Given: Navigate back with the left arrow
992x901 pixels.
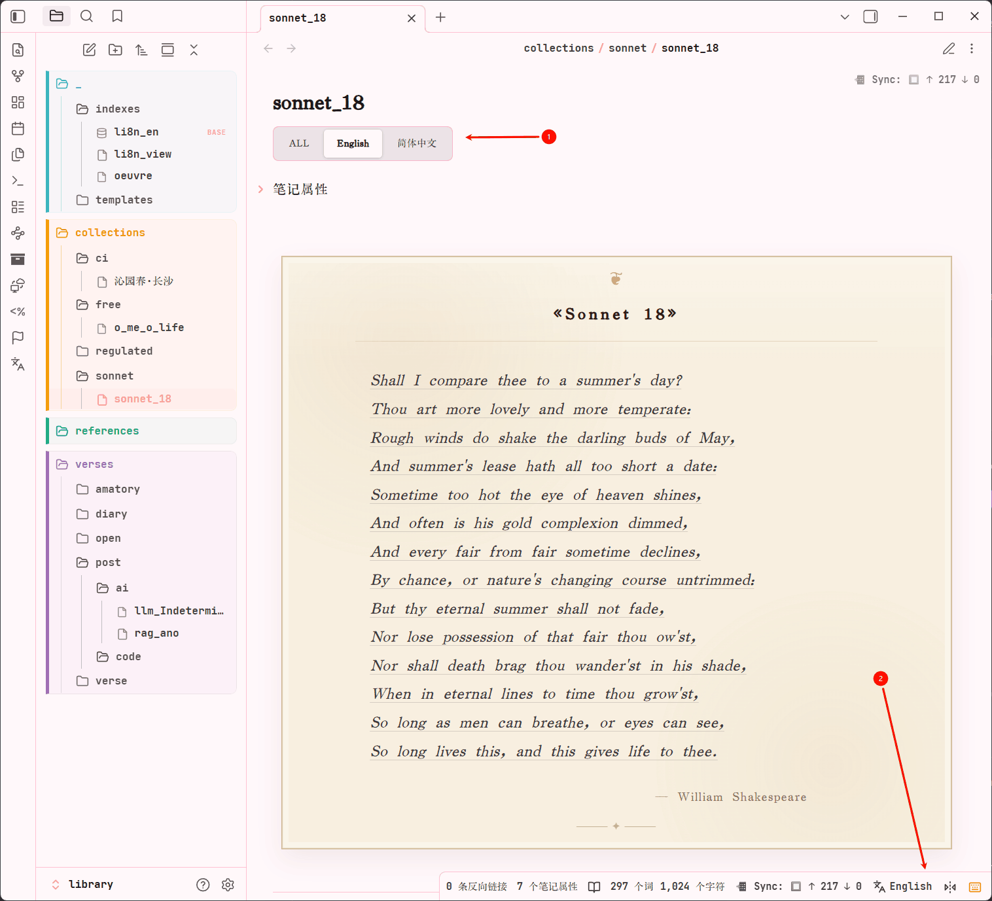Looking at the screenshot, I should (x=268, y=48).
